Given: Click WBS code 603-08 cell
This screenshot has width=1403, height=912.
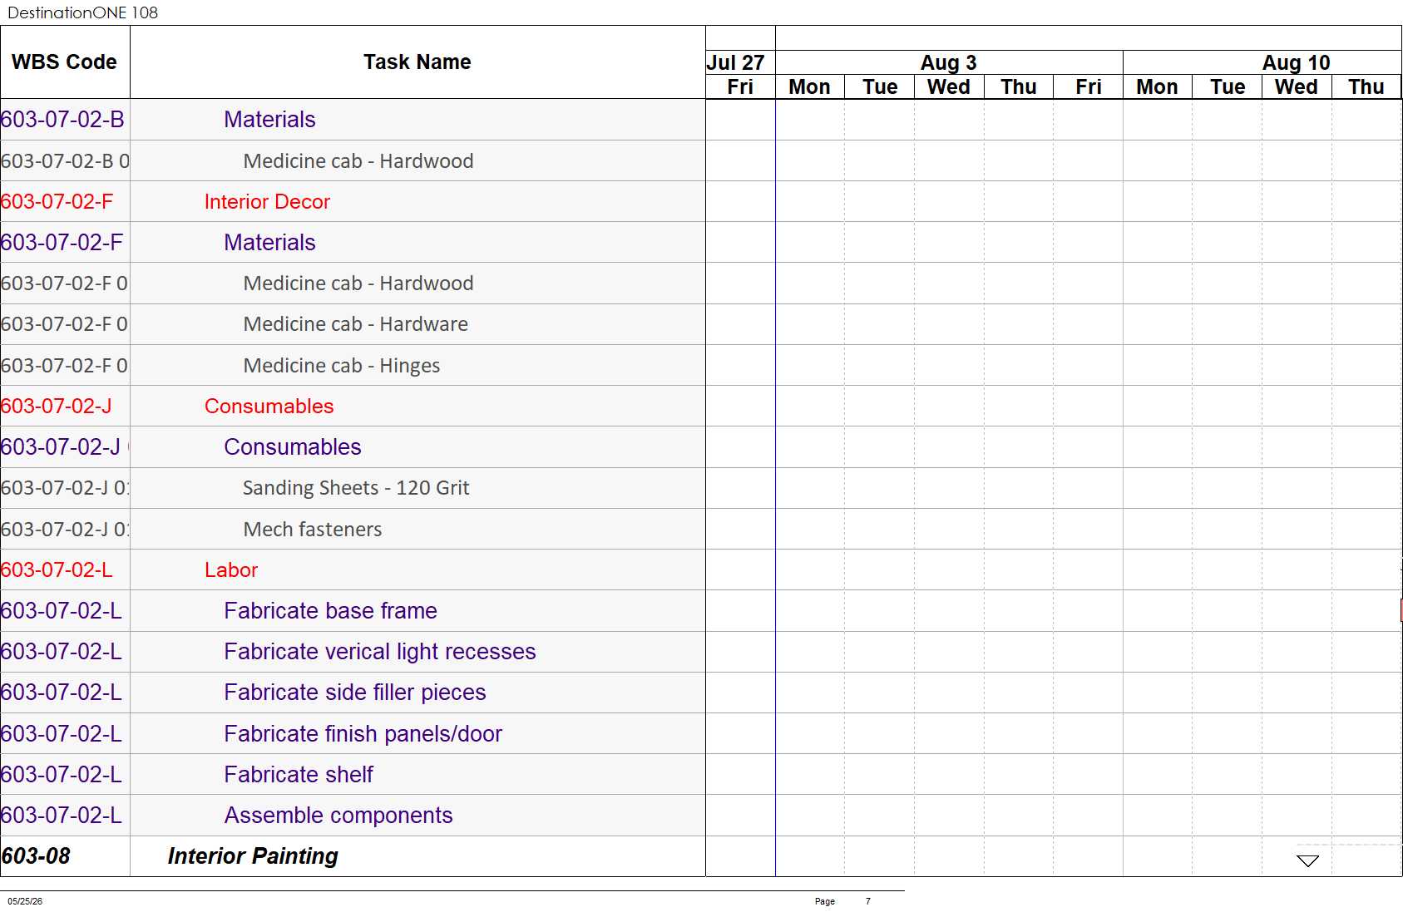Looking at the screenshot, I should (x=36, y=856).
